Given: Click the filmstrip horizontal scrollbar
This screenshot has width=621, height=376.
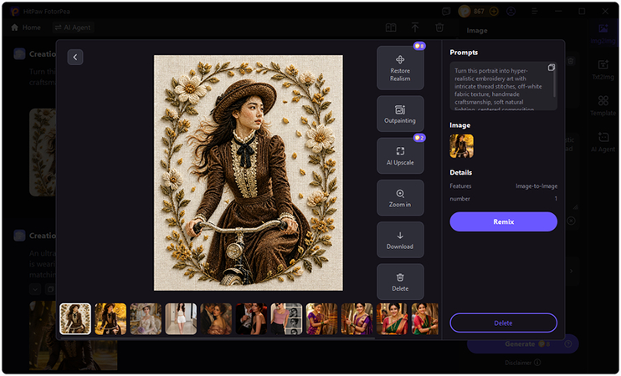Looking at the screenshot, I should (x=216, y=338).
